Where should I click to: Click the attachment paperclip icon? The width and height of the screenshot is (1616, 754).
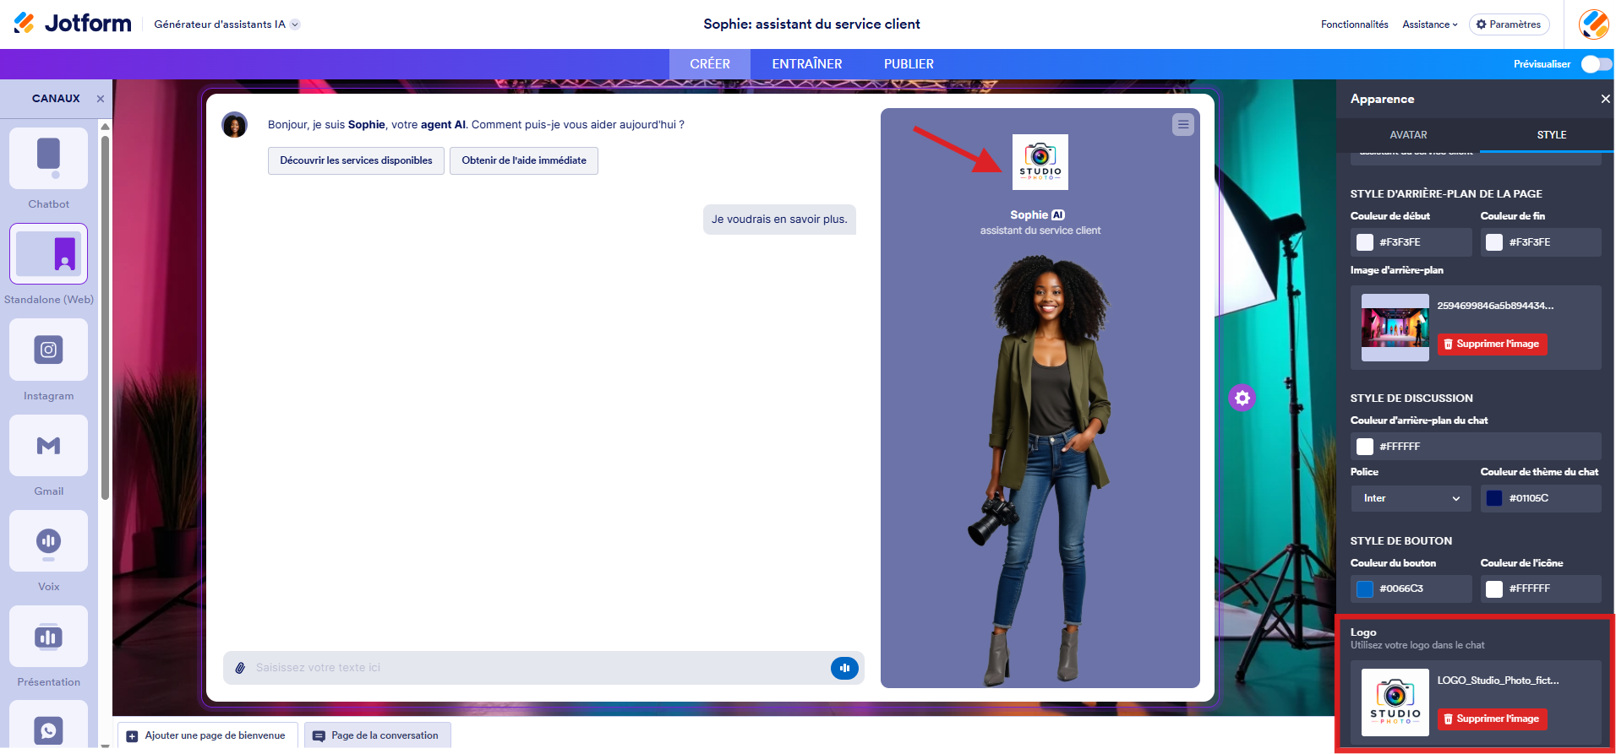tap(240, 668)
